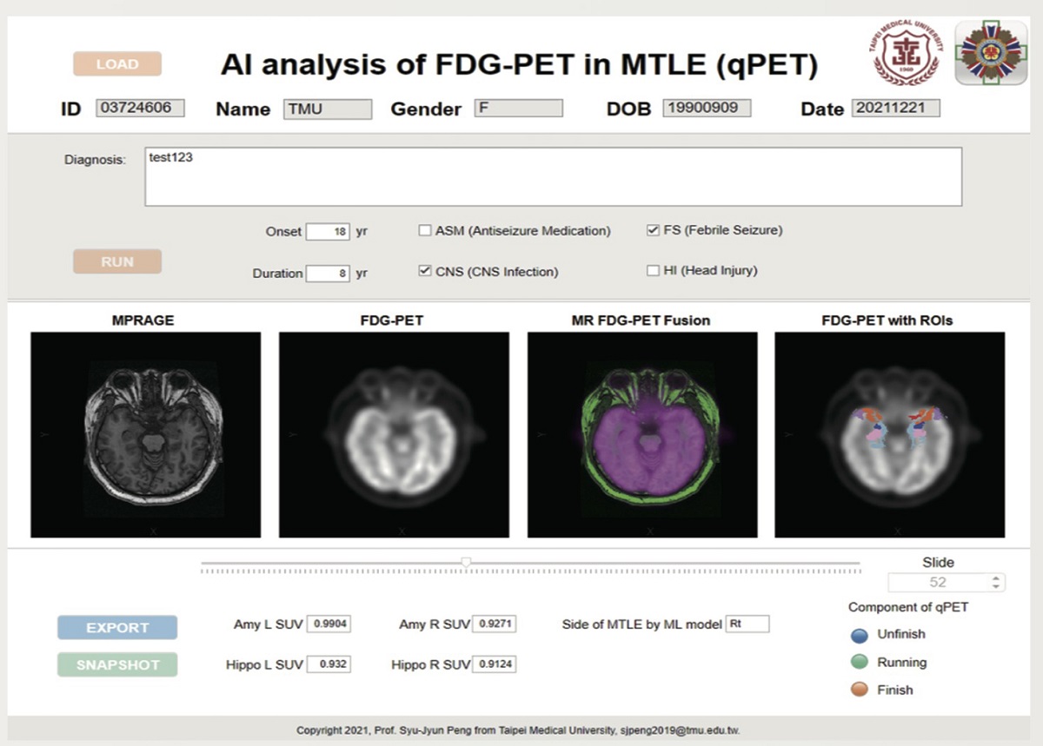Click the EXPORT button
The height and width of the screenshot is (746, 1043).
(x=117, y=627)
